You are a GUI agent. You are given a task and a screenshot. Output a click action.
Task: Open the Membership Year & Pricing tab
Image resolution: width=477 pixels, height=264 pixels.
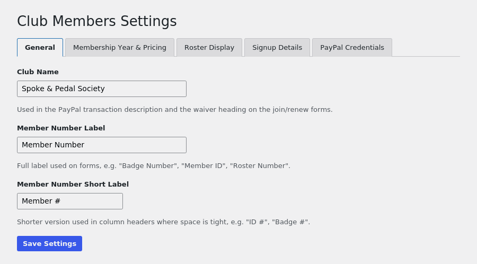tap(120, 48)
